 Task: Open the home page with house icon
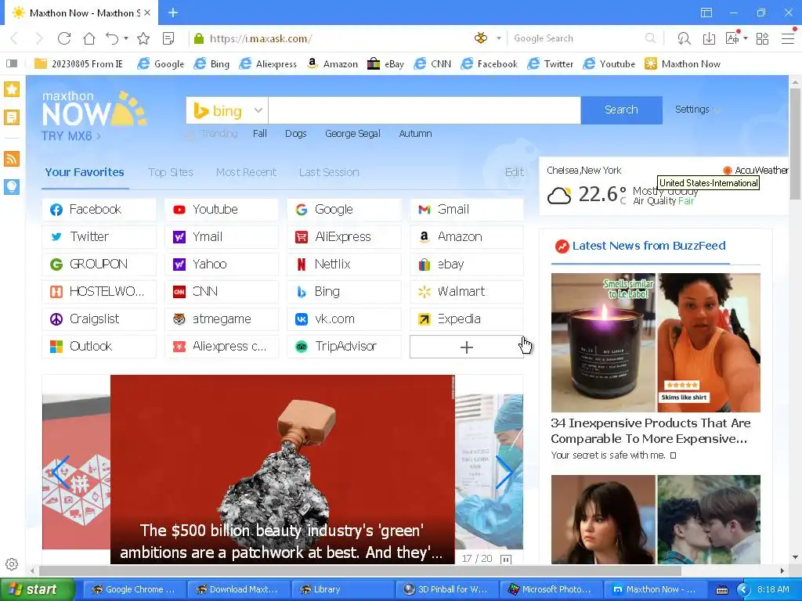pyautogui.click(x=89, y=38)
